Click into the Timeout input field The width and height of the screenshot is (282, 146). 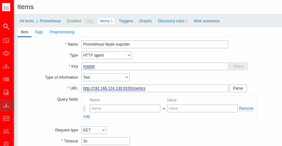point(106,141)
